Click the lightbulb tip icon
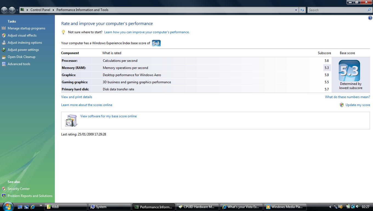Screen dimensions: 373x211 63,32
